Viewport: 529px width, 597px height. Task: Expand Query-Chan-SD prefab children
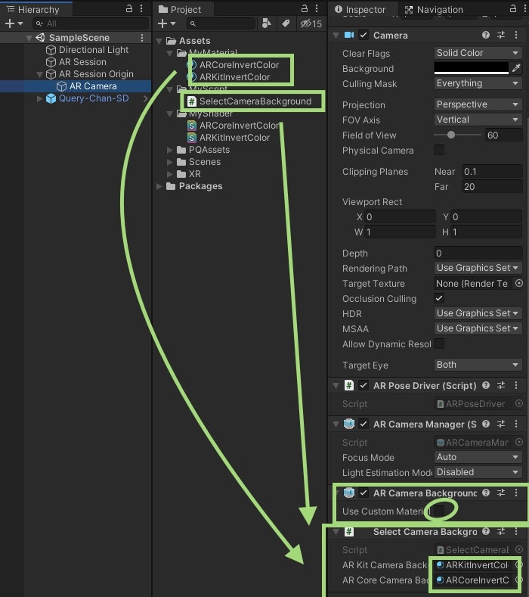39,98
